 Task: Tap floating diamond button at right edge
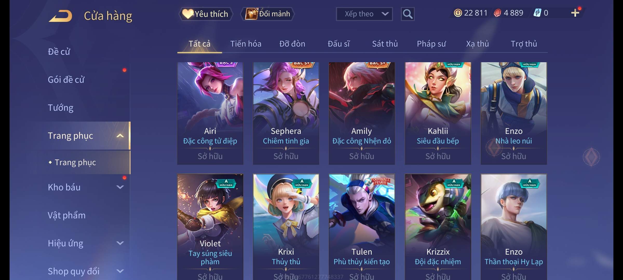tap(591, 157)
